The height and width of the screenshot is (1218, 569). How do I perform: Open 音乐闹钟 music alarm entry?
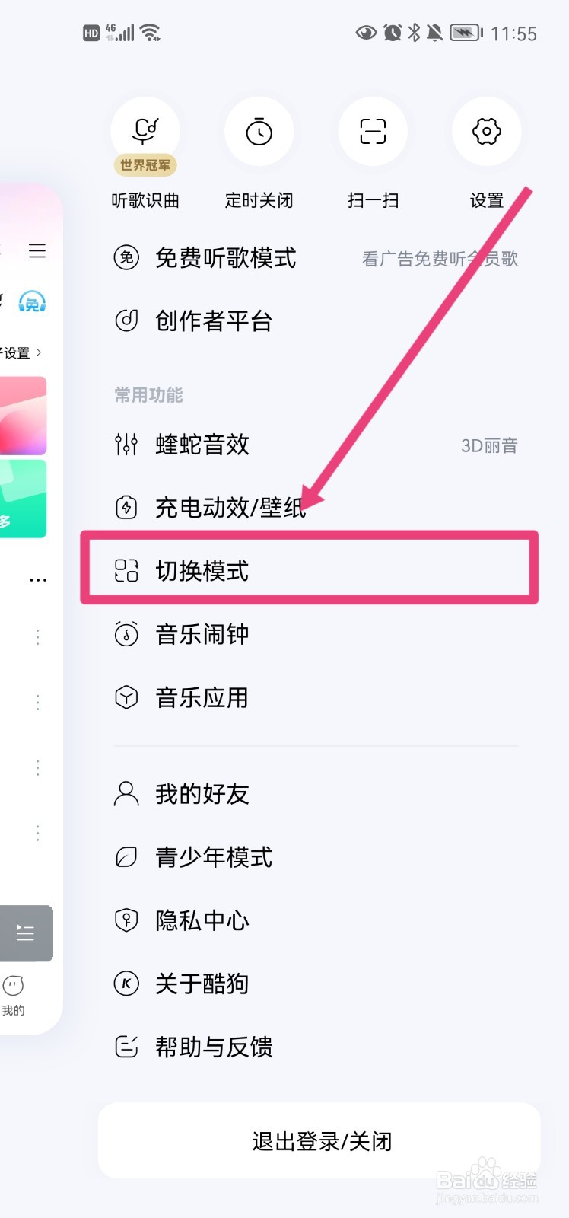tap(202, 634)
